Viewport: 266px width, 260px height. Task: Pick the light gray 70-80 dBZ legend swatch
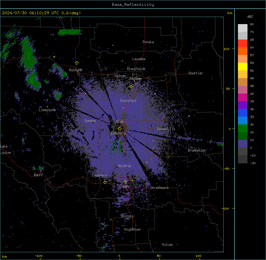(243, 28)
